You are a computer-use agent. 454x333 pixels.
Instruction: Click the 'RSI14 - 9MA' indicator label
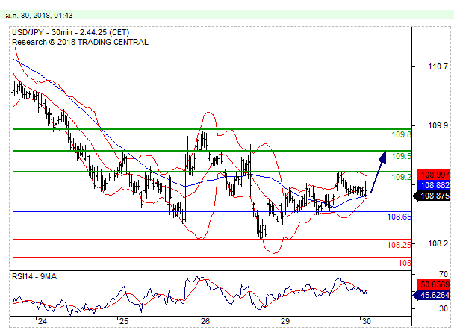pyautogui.click(x=34, y=276)
